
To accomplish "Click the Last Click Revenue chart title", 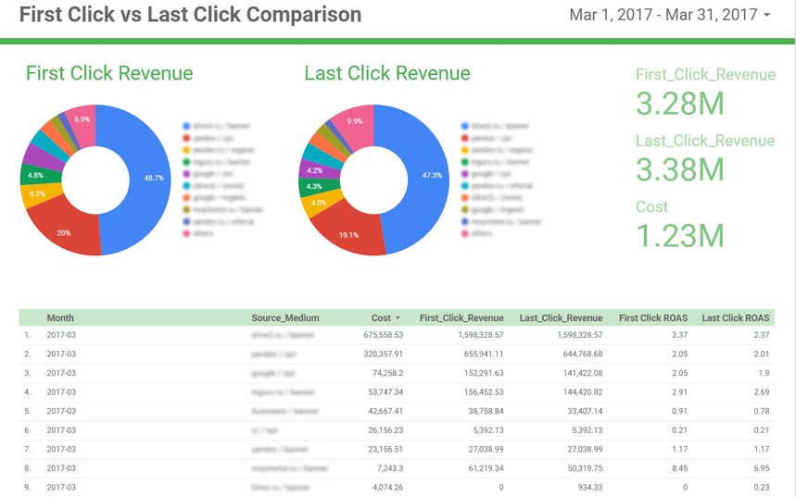I will (387, 73).
